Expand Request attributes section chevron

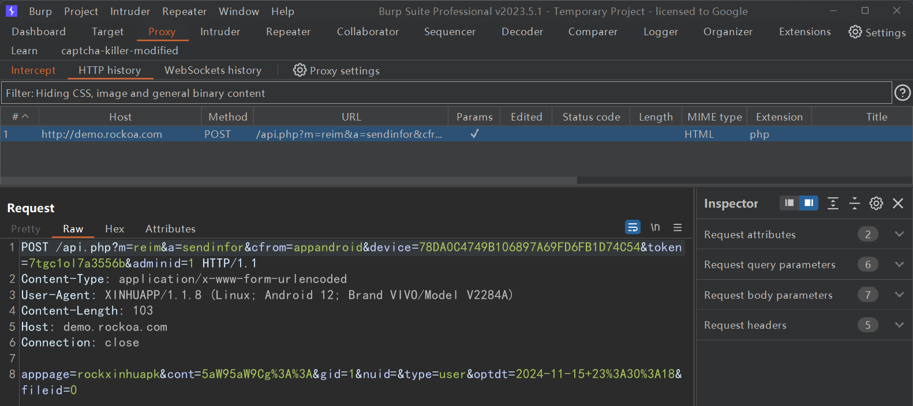[899, 234]
